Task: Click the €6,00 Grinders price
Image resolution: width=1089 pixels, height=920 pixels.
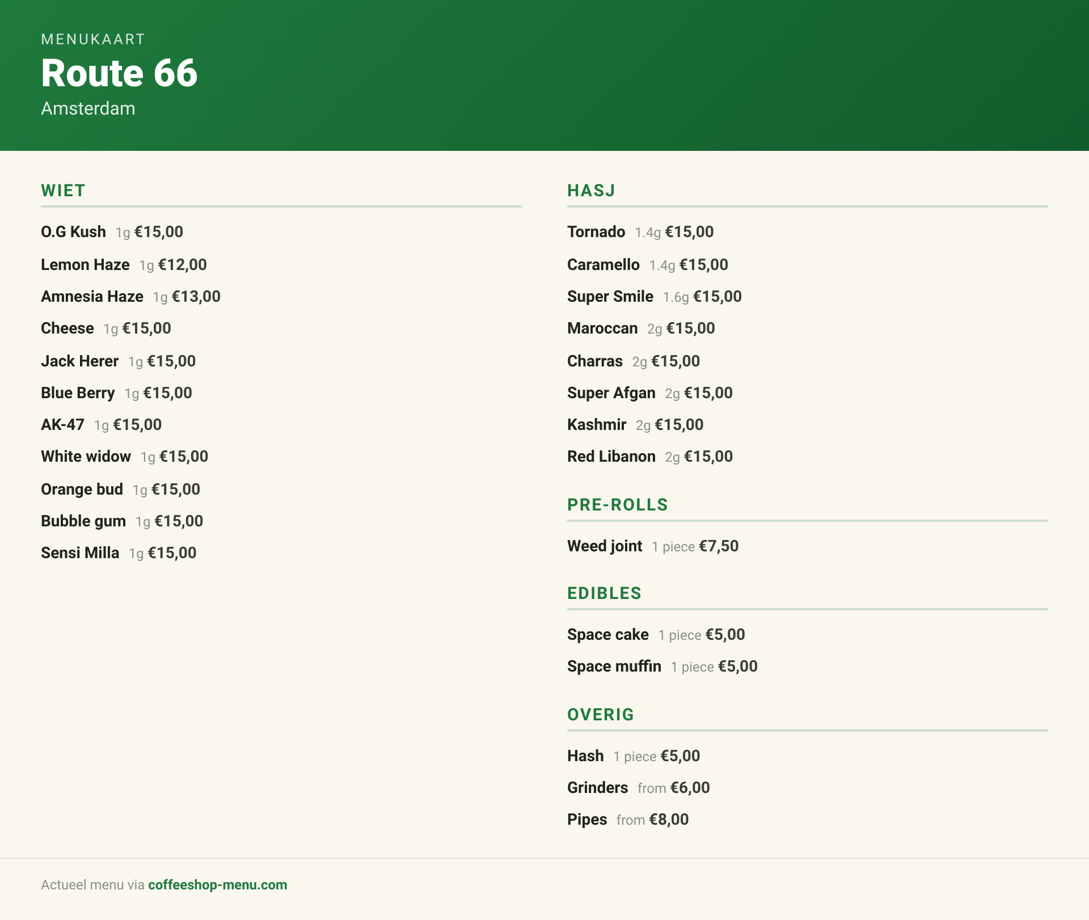Action: [x=690, y=788]
